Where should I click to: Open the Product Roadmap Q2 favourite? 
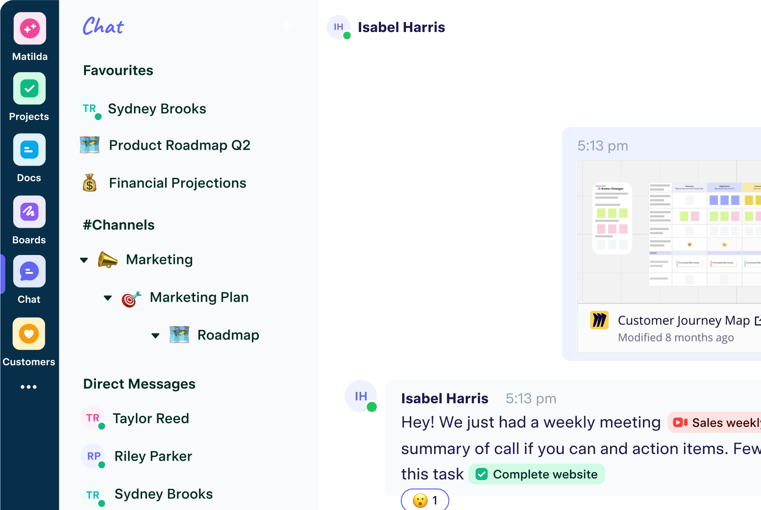pos(179,145)
